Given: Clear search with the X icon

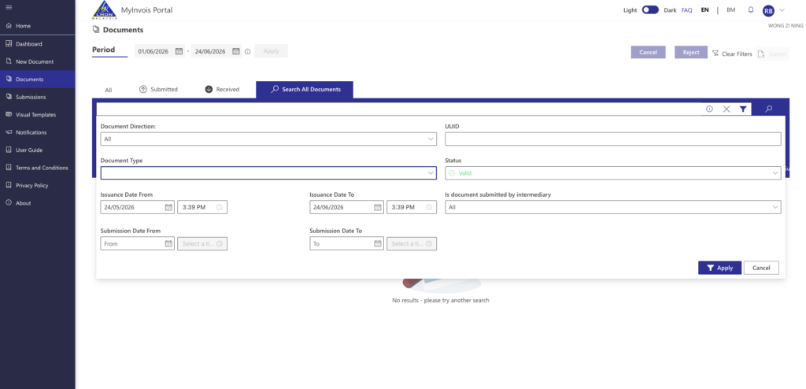Looking at the screenshot, I should tap(727, 109).
